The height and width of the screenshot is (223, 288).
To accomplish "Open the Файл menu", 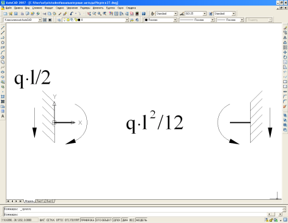I will click(9, 8).
